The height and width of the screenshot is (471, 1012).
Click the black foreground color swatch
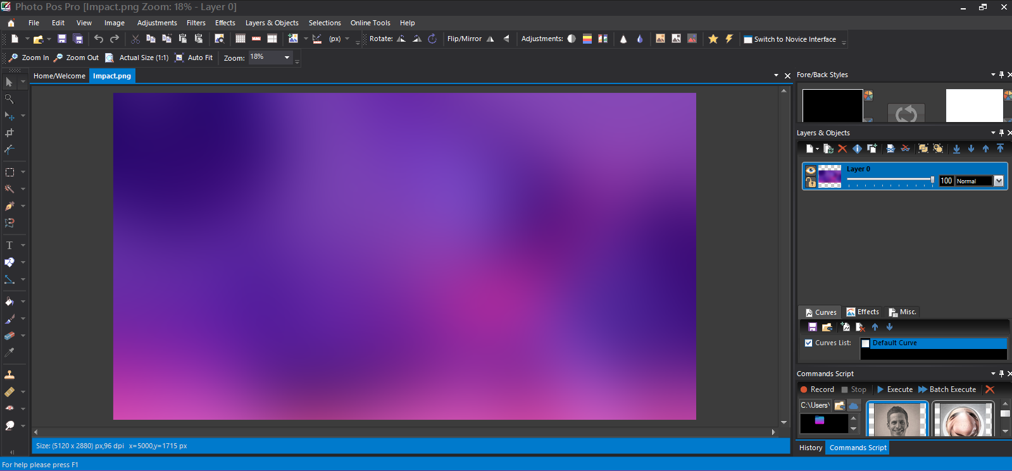(x=832, y=105)
